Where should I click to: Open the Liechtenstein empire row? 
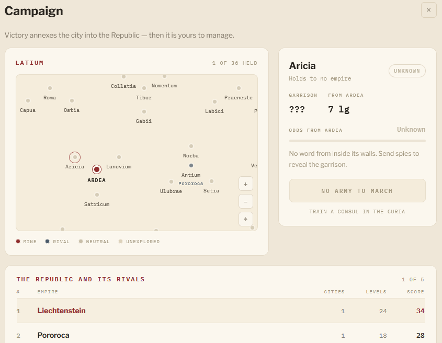tap(220, 311)
